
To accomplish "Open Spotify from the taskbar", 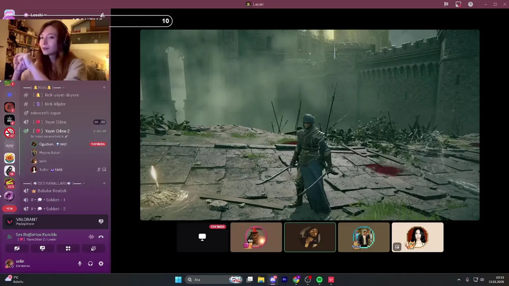I will [319, 280].
